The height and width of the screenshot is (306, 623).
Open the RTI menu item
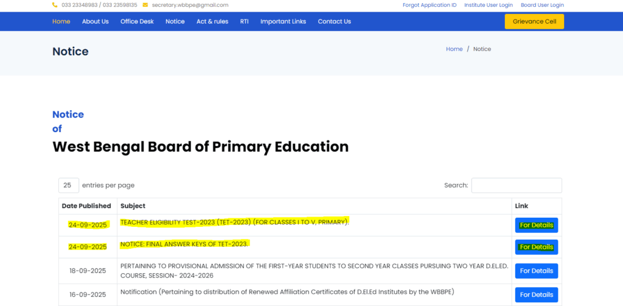point(245,21)
